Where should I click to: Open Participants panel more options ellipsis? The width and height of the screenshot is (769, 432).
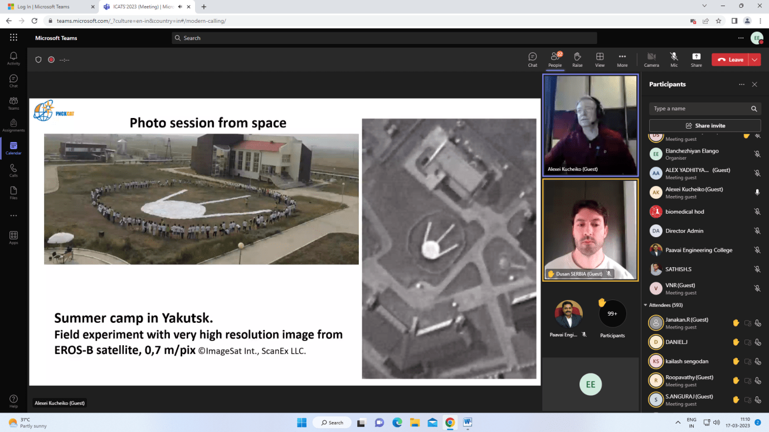(741, 85)
